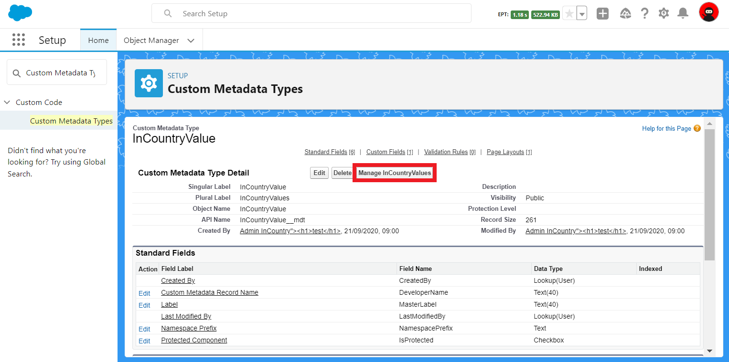Click the Custom Metadata Types setup gear tile
Viewport: 729px width, 362px height.
[x=149, y=83]
